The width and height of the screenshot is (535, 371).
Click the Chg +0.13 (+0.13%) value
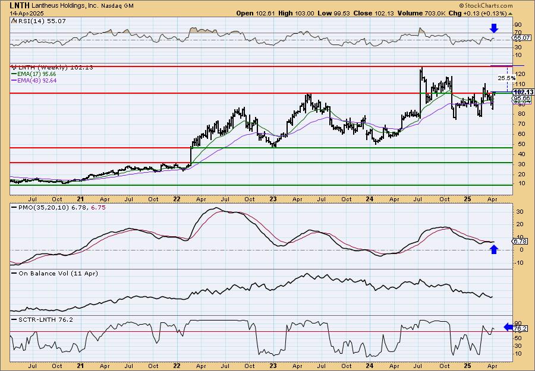point(477,13)
